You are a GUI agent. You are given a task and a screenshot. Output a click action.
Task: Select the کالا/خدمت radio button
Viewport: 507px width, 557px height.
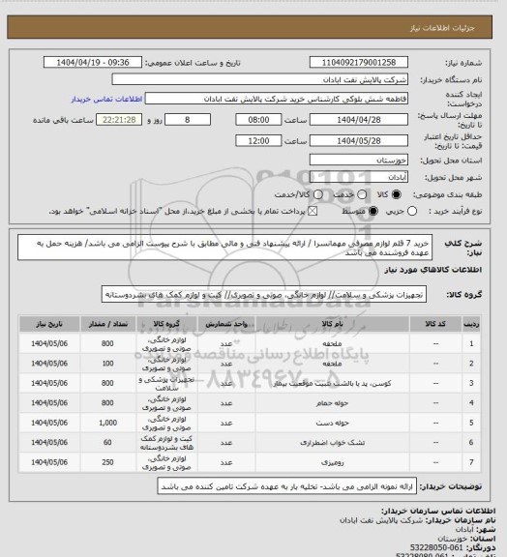(x=318, y=194)
